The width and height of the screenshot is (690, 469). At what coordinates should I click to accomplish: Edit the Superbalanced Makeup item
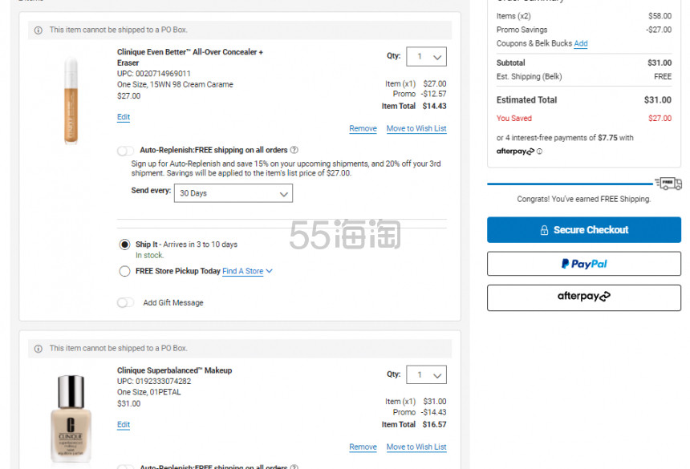click(x=124, y=425)
